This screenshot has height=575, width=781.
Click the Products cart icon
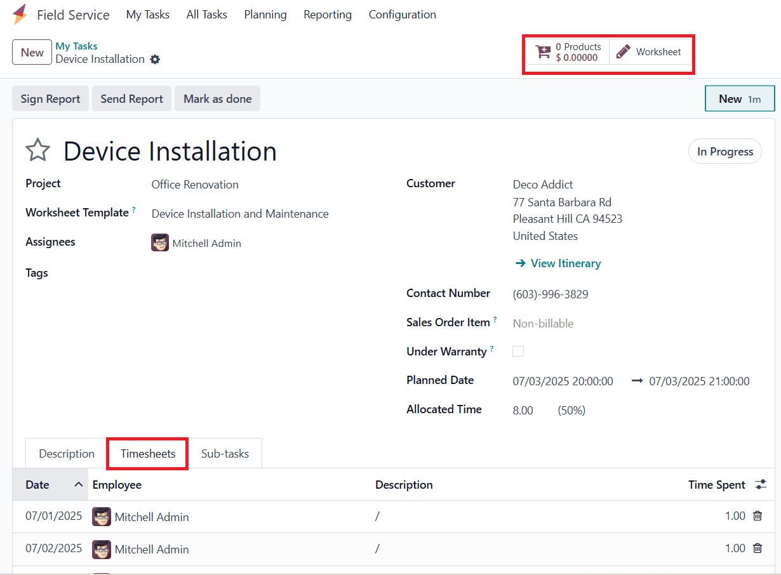point(544,52)
